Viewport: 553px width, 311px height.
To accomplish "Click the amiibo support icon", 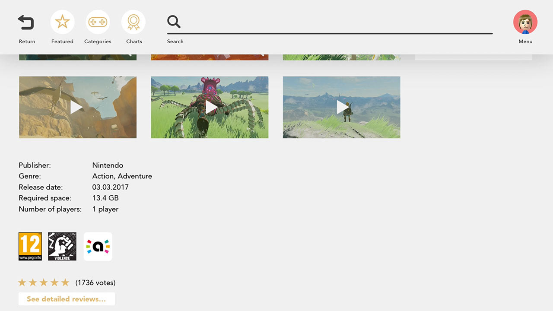I will [x=98, y=247].
